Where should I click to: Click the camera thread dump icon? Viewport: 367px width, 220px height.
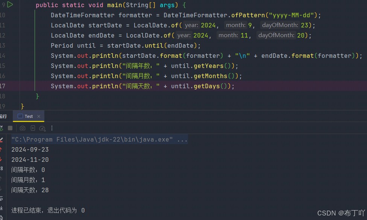pos(23,128)
